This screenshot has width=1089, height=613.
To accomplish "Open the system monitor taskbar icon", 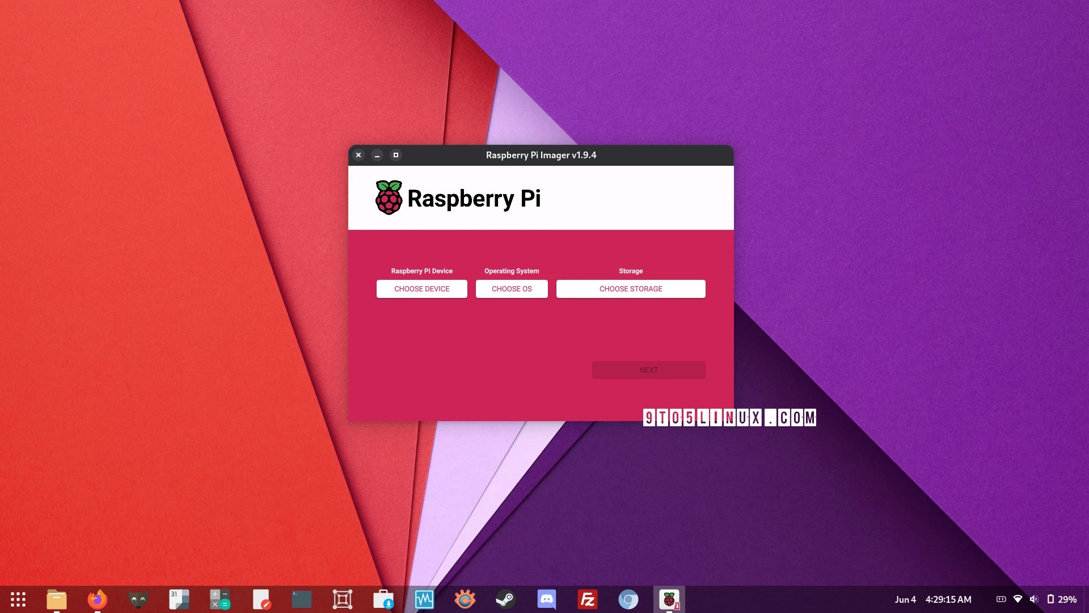I will coord(424,599).
